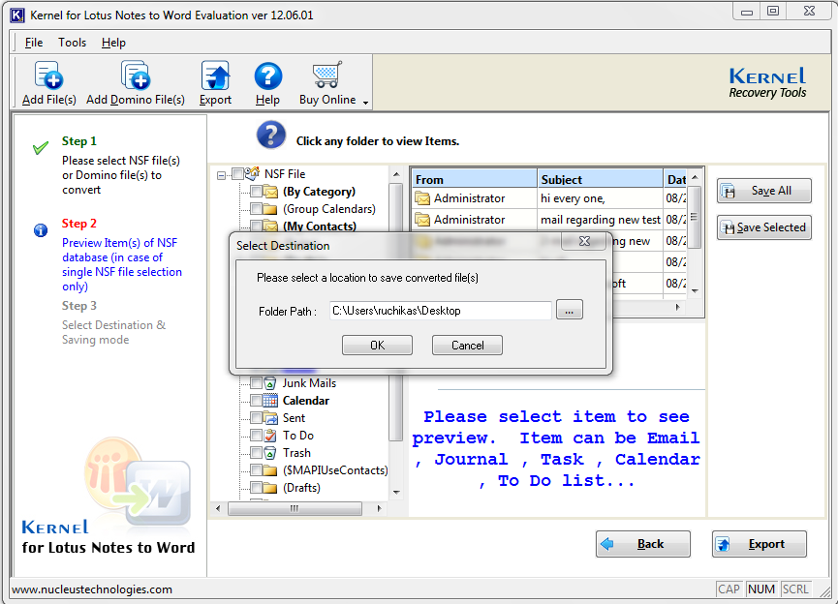Check the Sent folder checkbox
The height and width of the screenshot is (604, 838).
pyautogui.click(x=256, y=418)
